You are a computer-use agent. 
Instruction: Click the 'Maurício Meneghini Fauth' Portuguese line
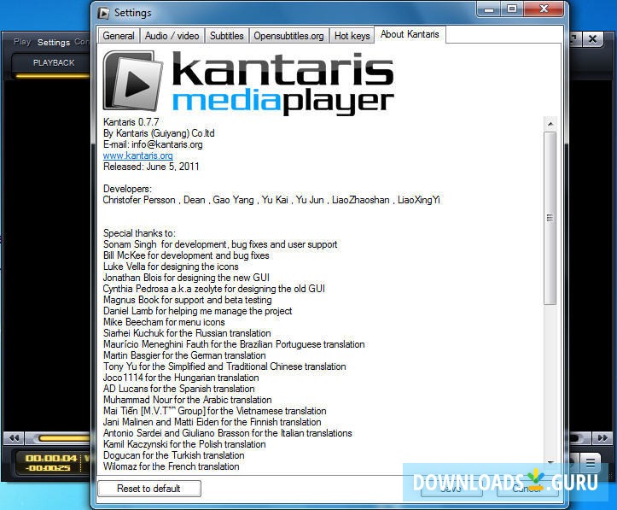[234, 344]
